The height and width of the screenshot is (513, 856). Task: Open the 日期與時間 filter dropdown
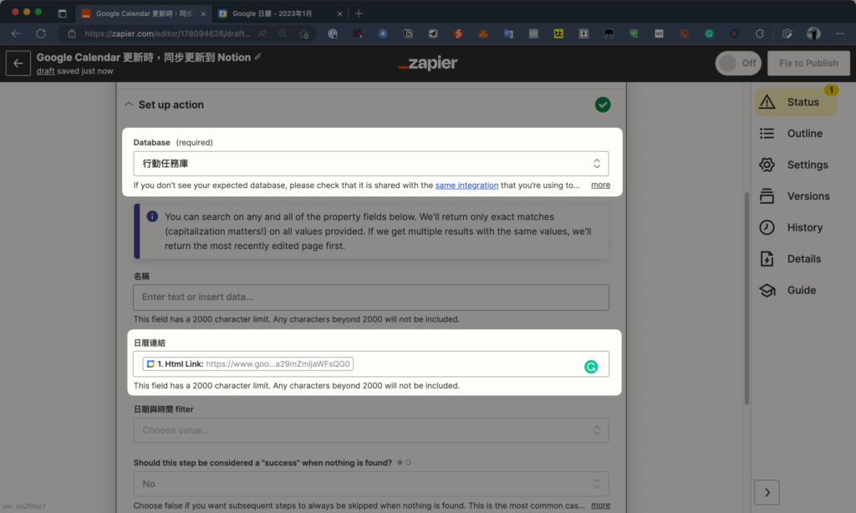[x=371, y=430]
